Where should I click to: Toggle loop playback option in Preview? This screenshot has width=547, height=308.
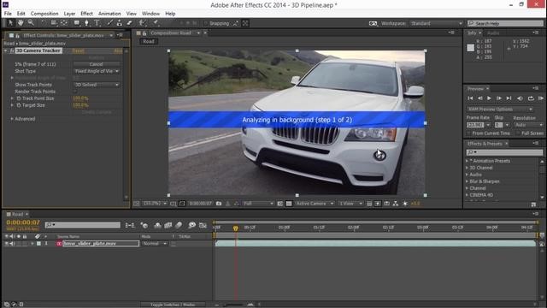coord(531,98)
